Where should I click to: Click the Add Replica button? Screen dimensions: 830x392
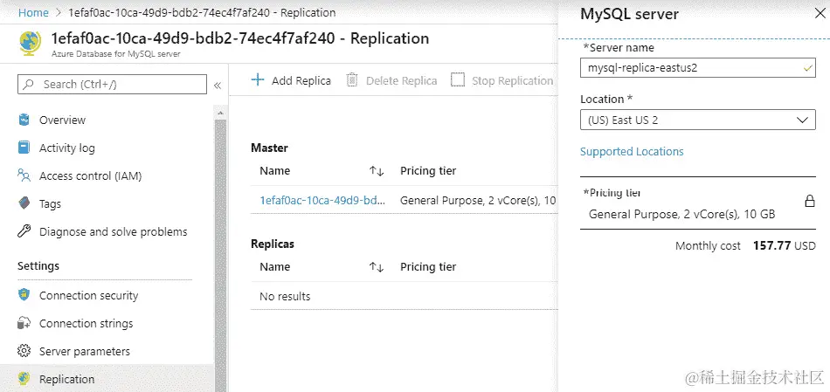(291, 80)
